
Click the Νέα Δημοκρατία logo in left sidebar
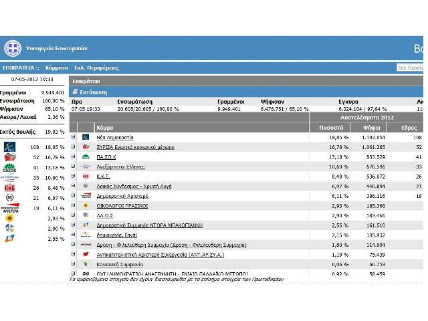click(x=9, y=147)
